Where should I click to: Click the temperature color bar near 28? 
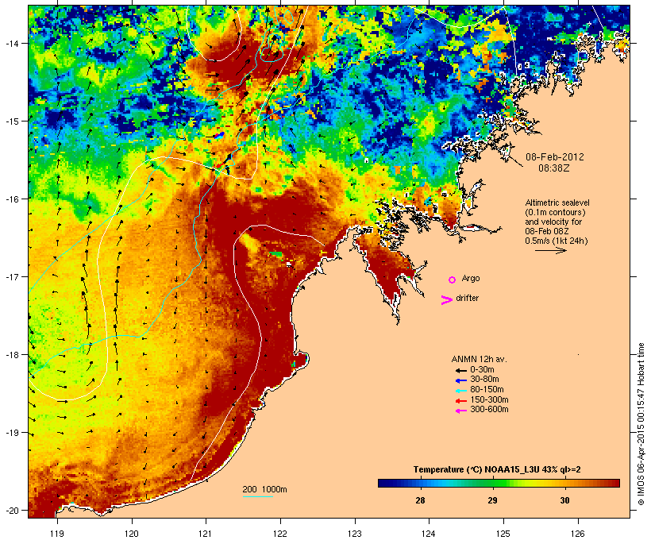(420, 483)
